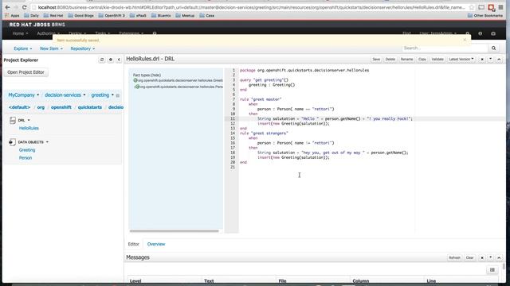This screenshot has height=286, width=510.
Task: Collapse the DRL section
Action: click(x=29, y=120)
